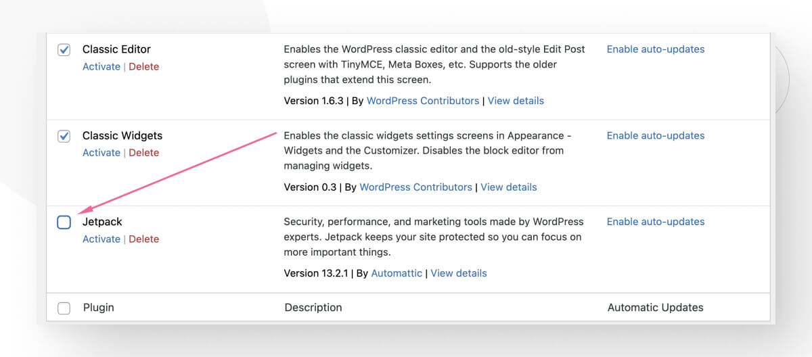Viewport: 812px width, 357px height.
Task: Activate the Classic Widgets plugin
Action: (x=101, y=153)
